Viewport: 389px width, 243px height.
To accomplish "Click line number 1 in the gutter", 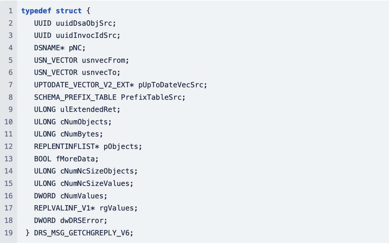I will point(10,11).
